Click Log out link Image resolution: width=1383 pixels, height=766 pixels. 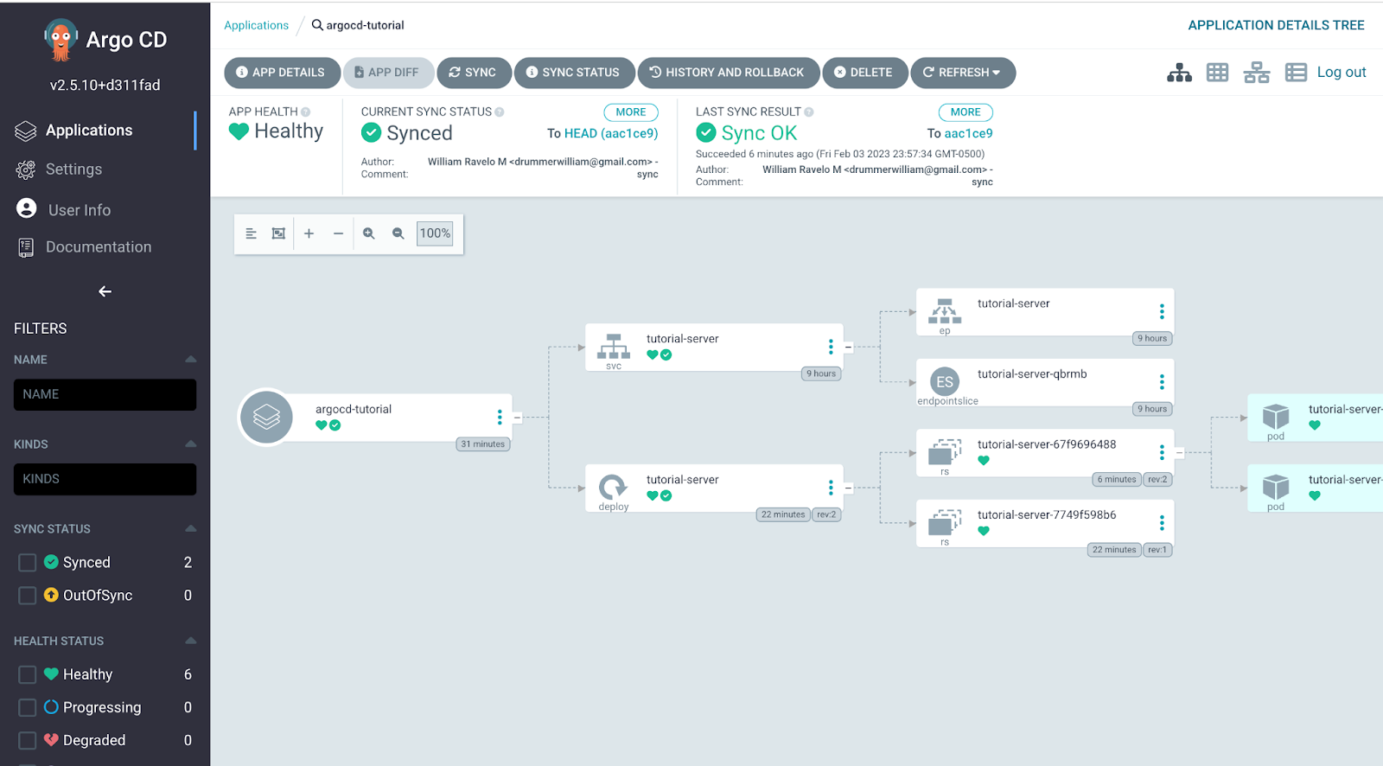click(1342, 73)
